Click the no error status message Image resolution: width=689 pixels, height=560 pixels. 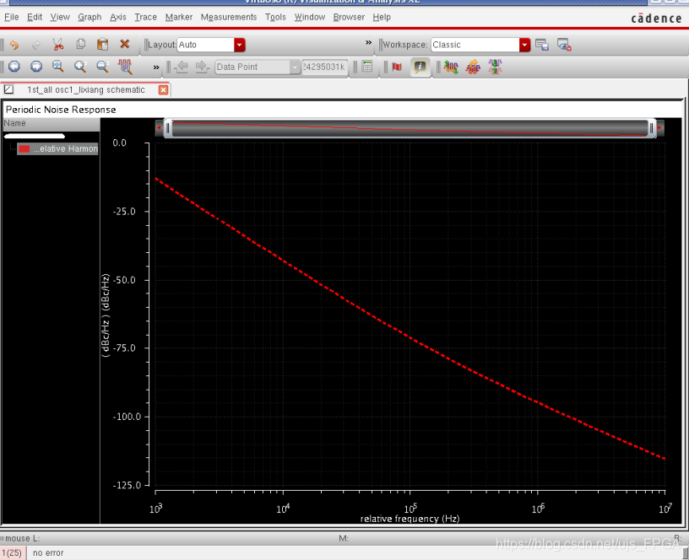click(x=48, y=553)
